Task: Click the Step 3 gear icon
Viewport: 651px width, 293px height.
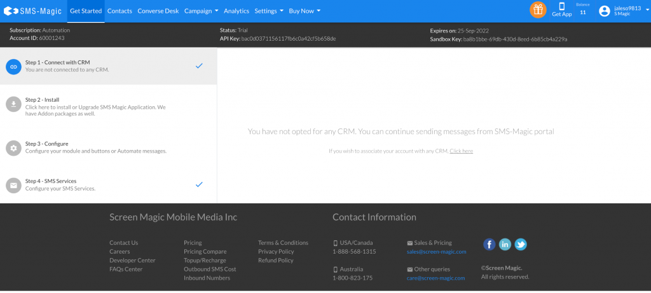Action: click(x=14, y=147)
